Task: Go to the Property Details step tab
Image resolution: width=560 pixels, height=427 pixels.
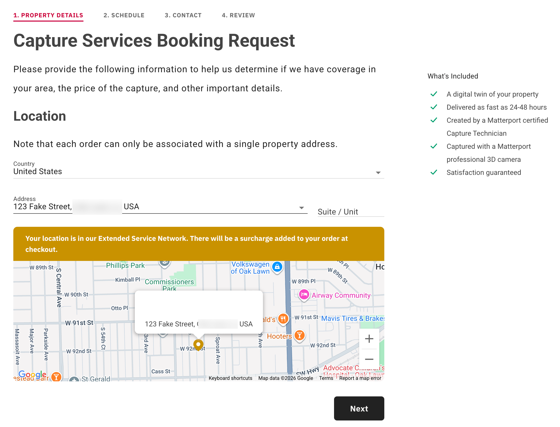Action: click(x=48, y=15)
